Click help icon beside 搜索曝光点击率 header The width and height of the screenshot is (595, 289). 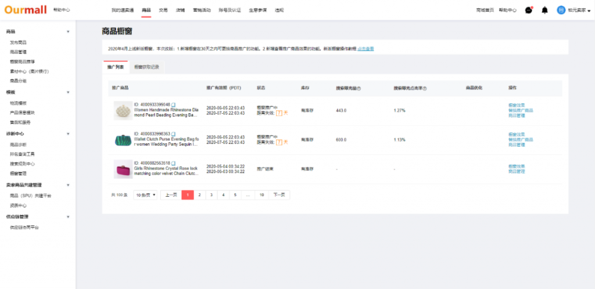[x=425, y=88]
